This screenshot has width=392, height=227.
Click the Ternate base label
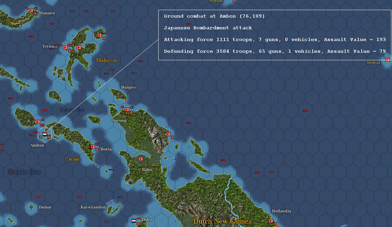pyautogui.click(x=50, y=46)
